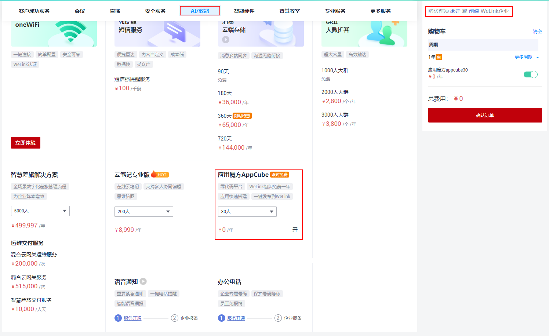This screenshot has width=549, height=336.
Task: Click the 确认订单 button
Action: 485,115
